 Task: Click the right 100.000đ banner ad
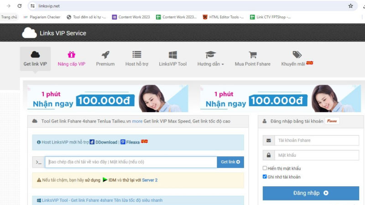click(281, 98)
